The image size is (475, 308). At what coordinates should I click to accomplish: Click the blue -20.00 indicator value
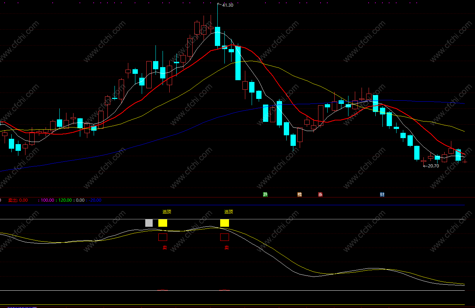[x=95, y=200]
